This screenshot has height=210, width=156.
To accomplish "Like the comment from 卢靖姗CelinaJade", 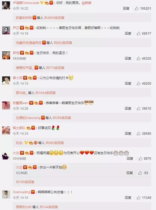I will tap(137, 9).
